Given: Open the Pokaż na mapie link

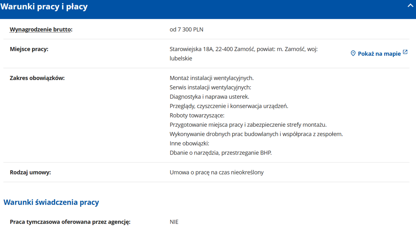Looking at the screenshot, I should tap(379, 54).
